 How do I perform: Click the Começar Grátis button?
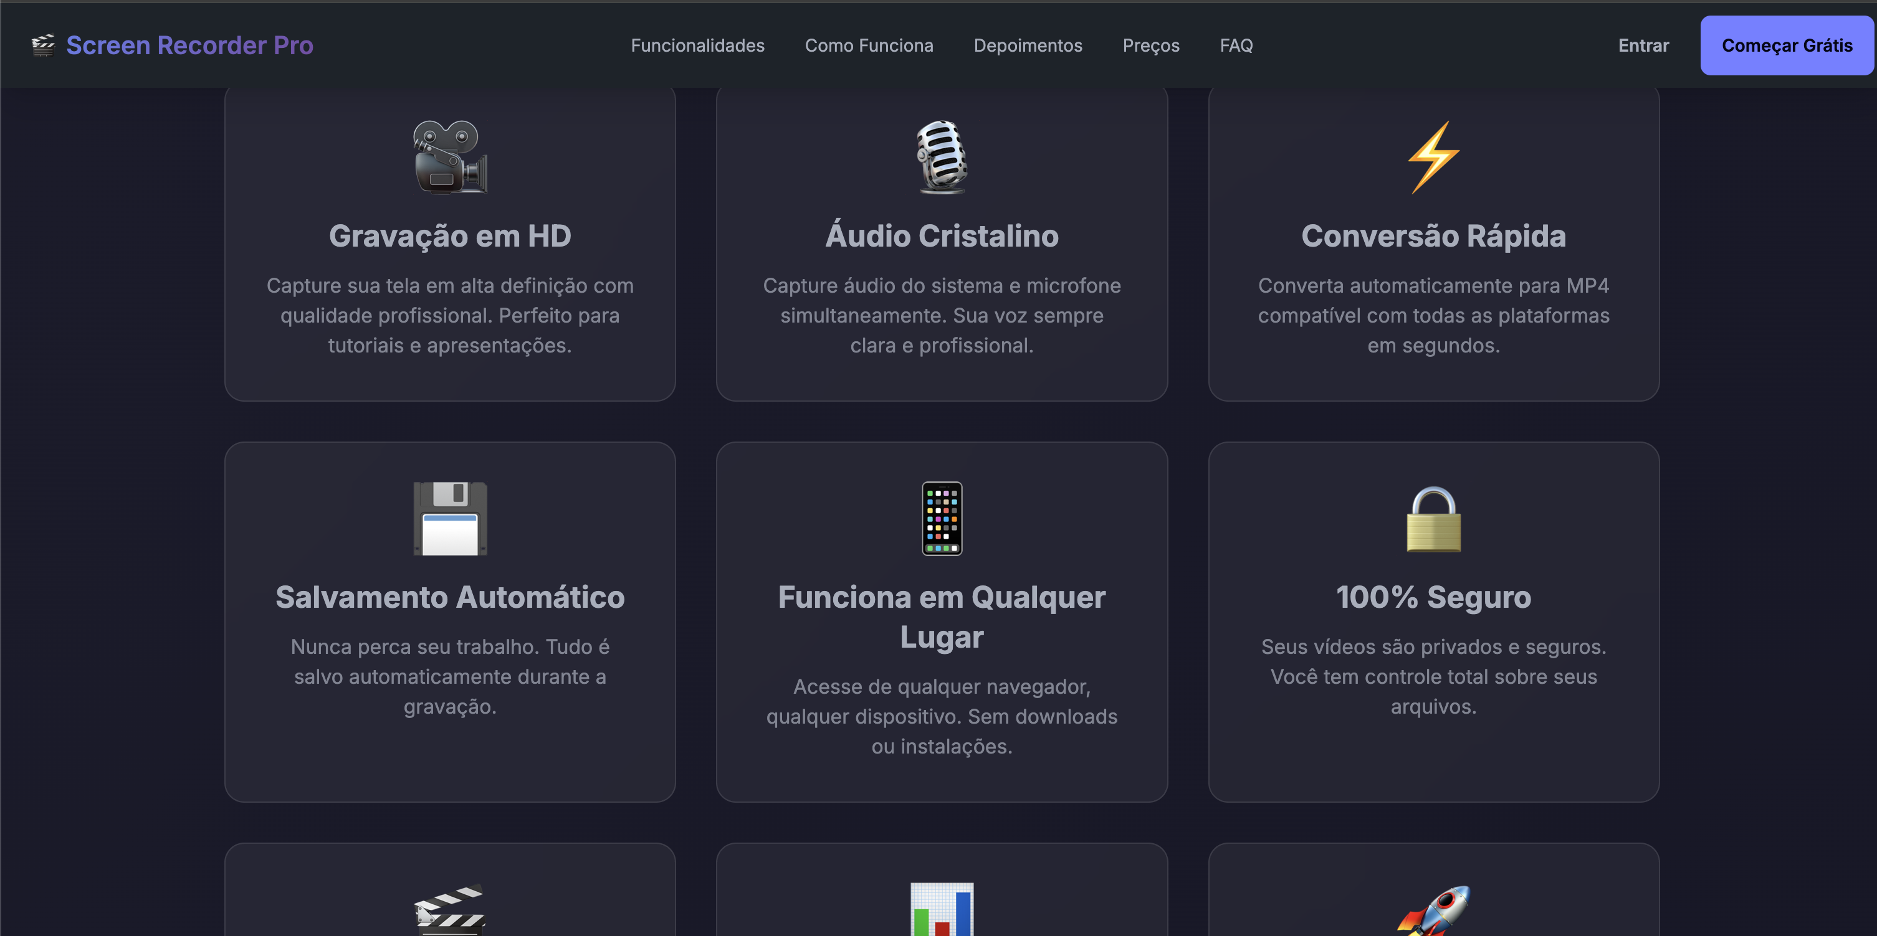click(1787, 45)
